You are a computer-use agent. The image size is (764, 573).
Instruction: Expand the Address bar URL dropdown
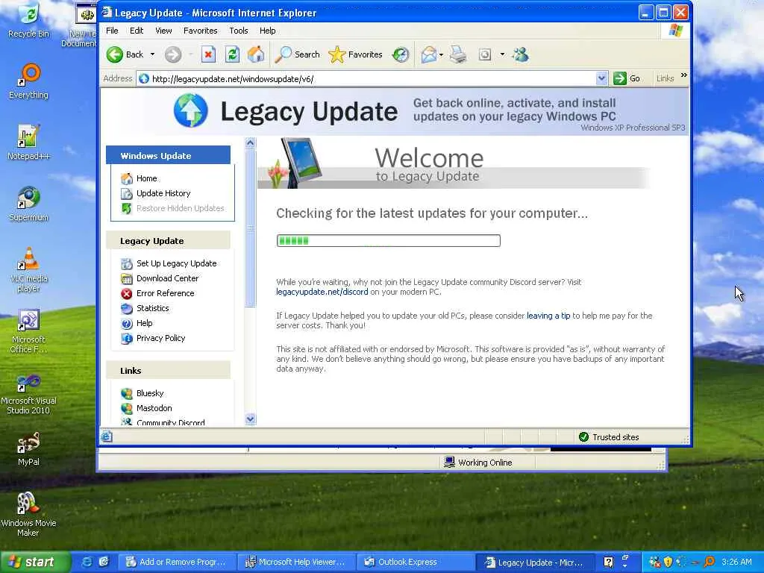pos(601,78)
